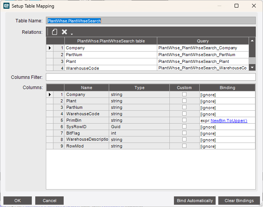Toggle Custom checkbox for Company column

point(184,94)
